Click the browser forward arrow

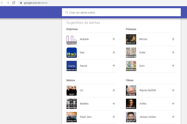[x=8, y=3]
